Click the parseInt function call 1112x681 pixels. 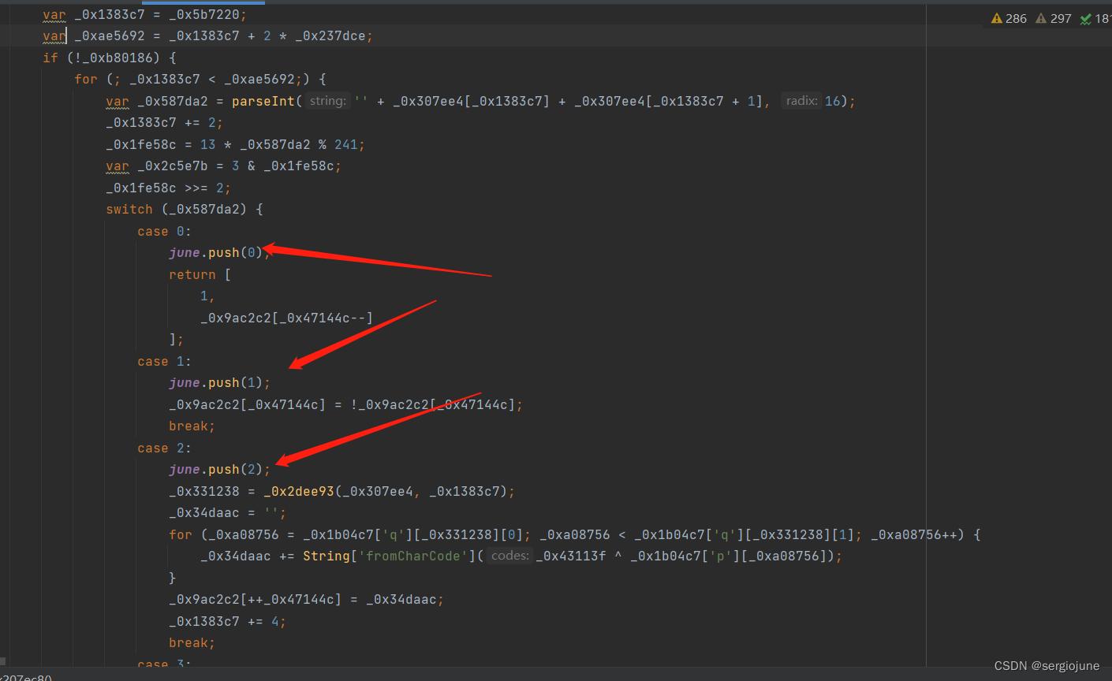tap(263, 101)
